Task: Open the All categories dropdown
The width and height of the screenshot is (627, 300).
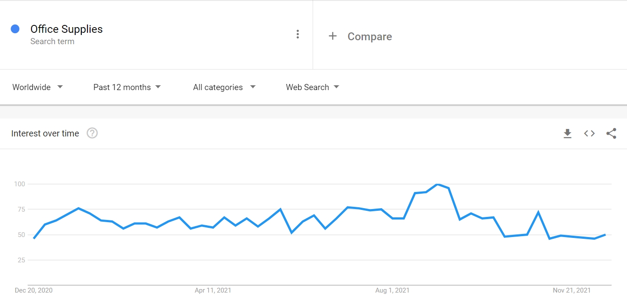Action: tap(224, 87)
